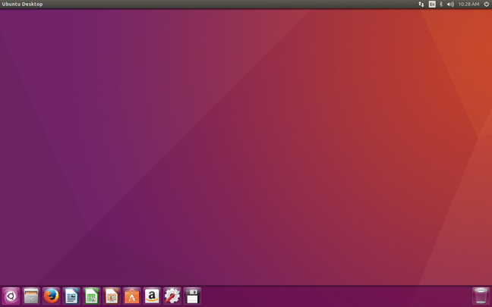Open the Trash icon
The height and width of the screenshot is (307, 492).
tap(481, 296)
